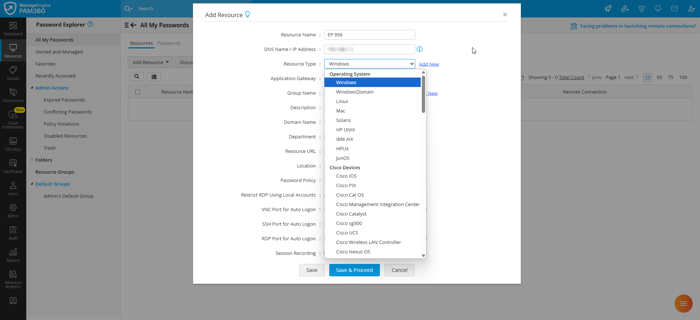This screenshot has width=700, height=320.
Task: Open Advanced Analytics sidebar icon
Action: (13, 279)
